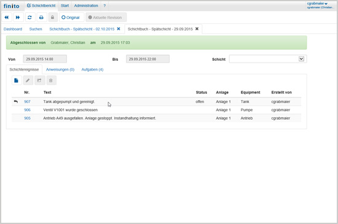Sort by the Equipment column header
Viewport: 338px width, 224px height.
250,93
